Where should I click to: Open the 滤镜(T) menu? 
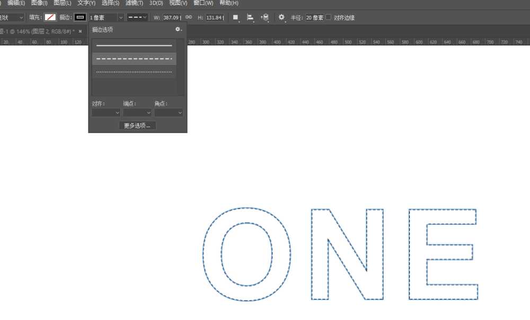pyautogui.click(x=134, y=3)
